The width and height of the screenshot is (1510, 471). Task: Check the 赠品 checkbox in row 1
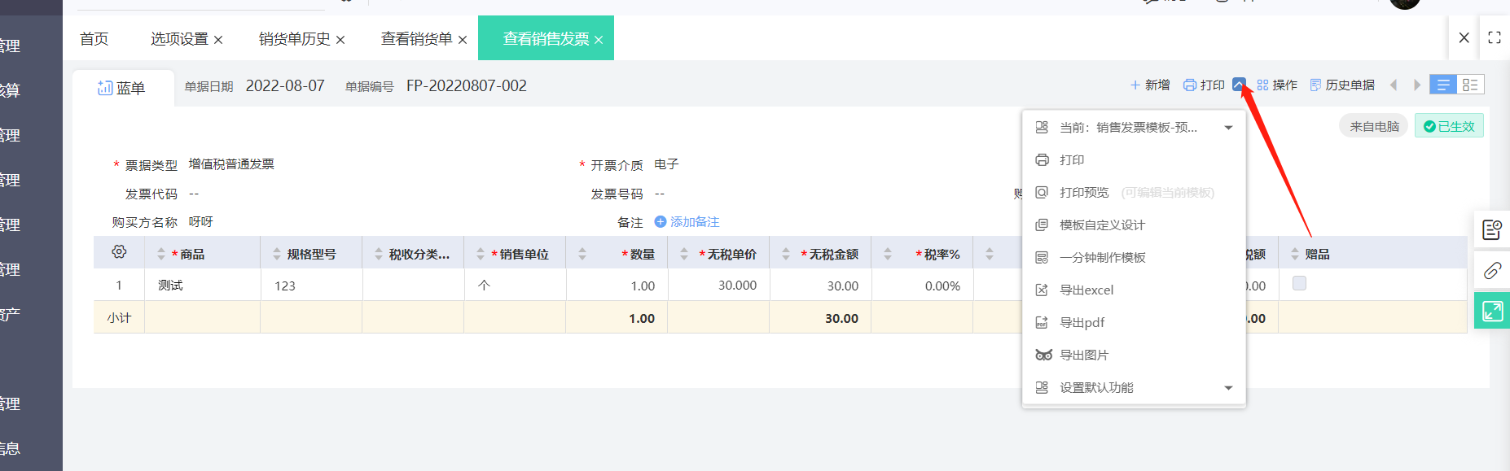click(x=1299, y=283)
